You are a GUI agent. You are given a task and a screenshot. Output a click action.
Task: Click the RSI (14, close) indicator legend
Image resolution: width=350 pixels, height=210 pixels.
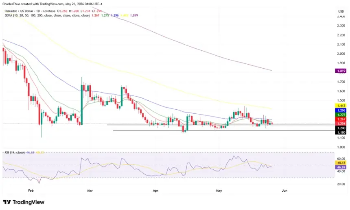15,153
